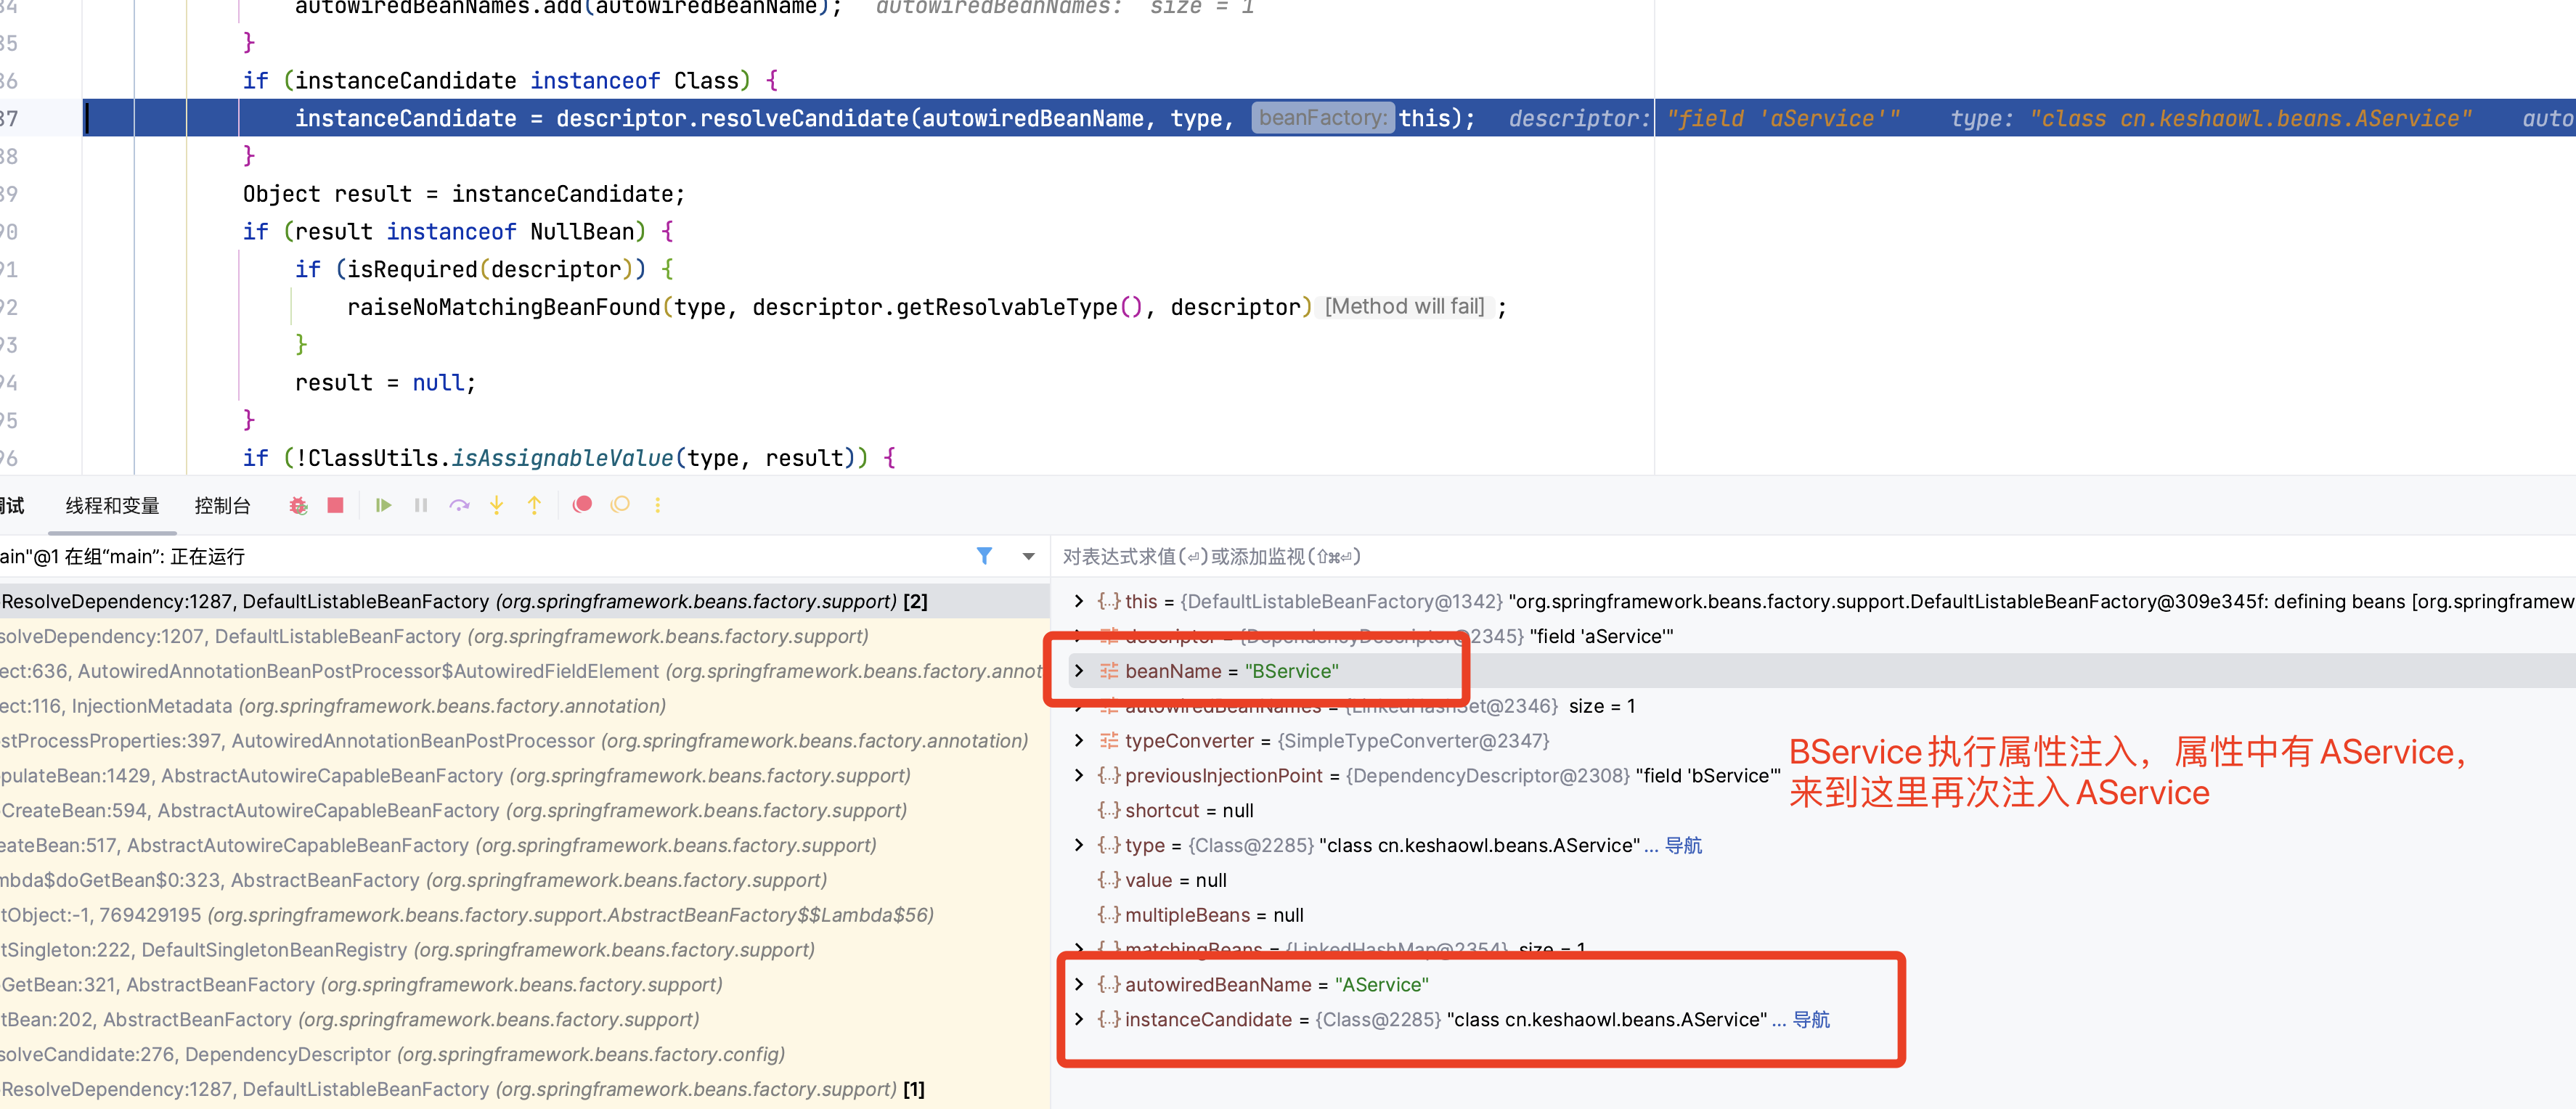Select the 线程和变量 tab
Image resolution: width=2576 pixels, height=1109 pixels.
[112, 506]
